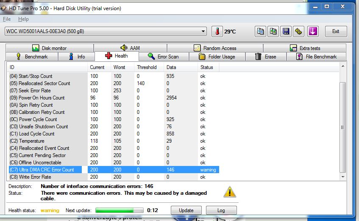Image resolution: width=359 pixels, height=221 pixels.
Task: Select the Health tab
Action: point(117,56)
